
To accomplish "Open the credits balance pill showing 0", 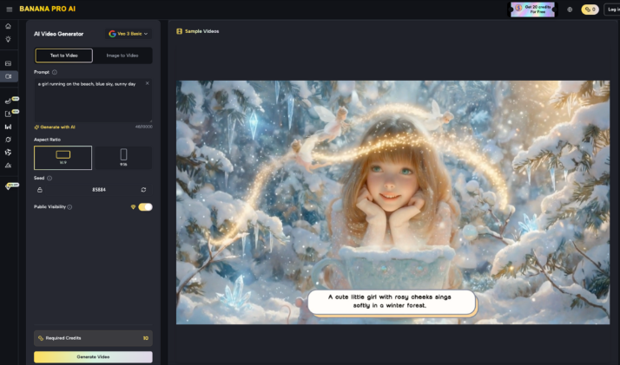I will [590, 10].
